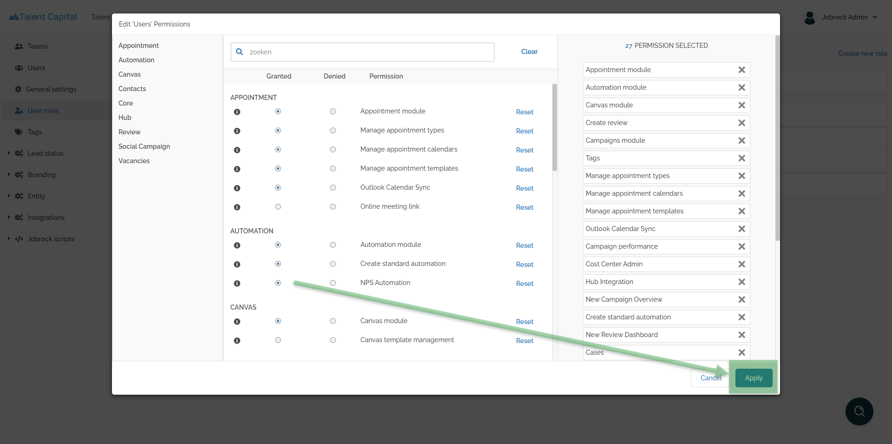
Task: Jump to Core permission category
Action: pos(125,103)
